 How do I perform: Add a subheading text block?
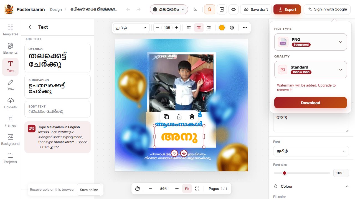(x=57, y=87)
